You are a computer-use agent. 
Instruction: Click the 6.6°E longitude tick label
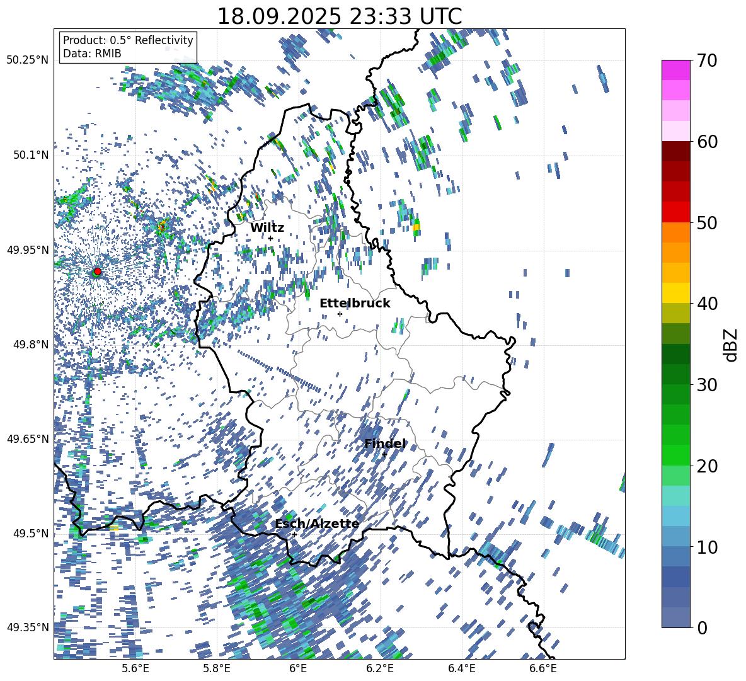543,668
